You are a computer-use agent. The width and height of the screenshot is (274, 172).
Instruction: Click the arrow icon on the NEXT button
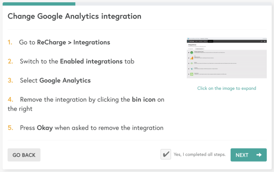point(259,155)
